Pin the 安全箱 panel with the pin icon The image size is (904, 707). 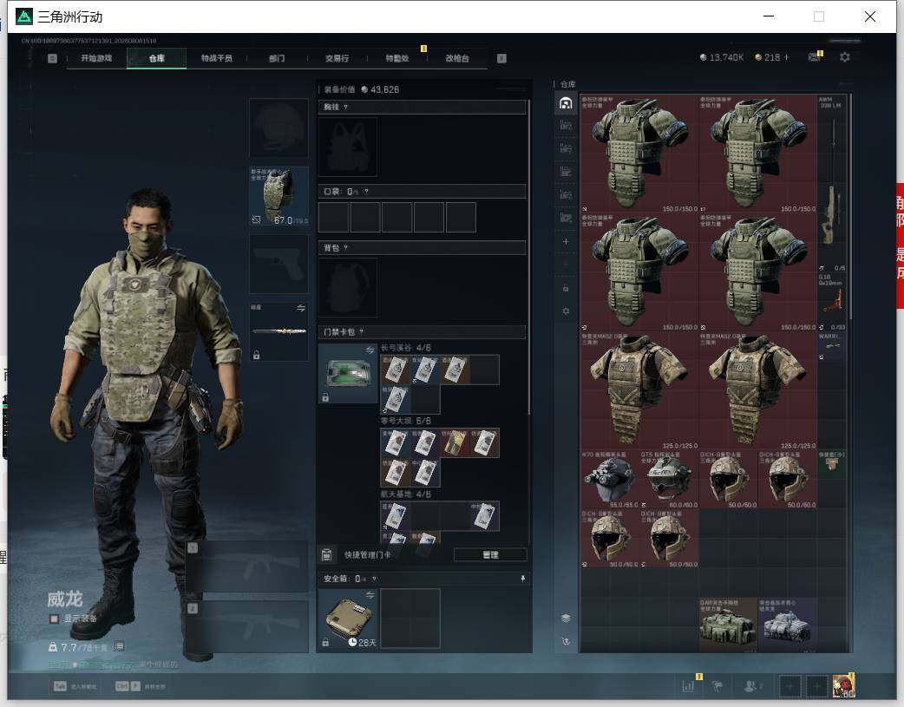click(523, 579)
